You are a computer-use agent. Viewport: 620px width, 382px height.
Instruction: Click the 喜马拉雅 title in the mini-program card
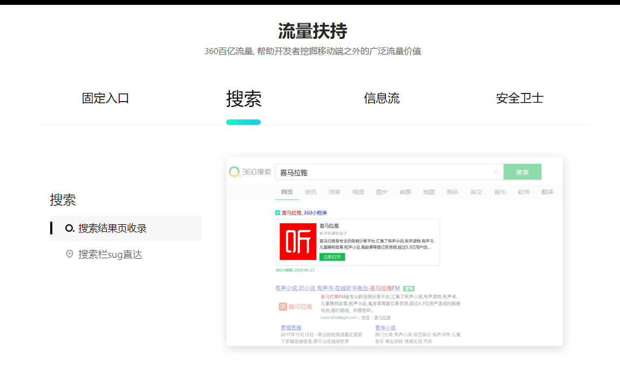329,226
